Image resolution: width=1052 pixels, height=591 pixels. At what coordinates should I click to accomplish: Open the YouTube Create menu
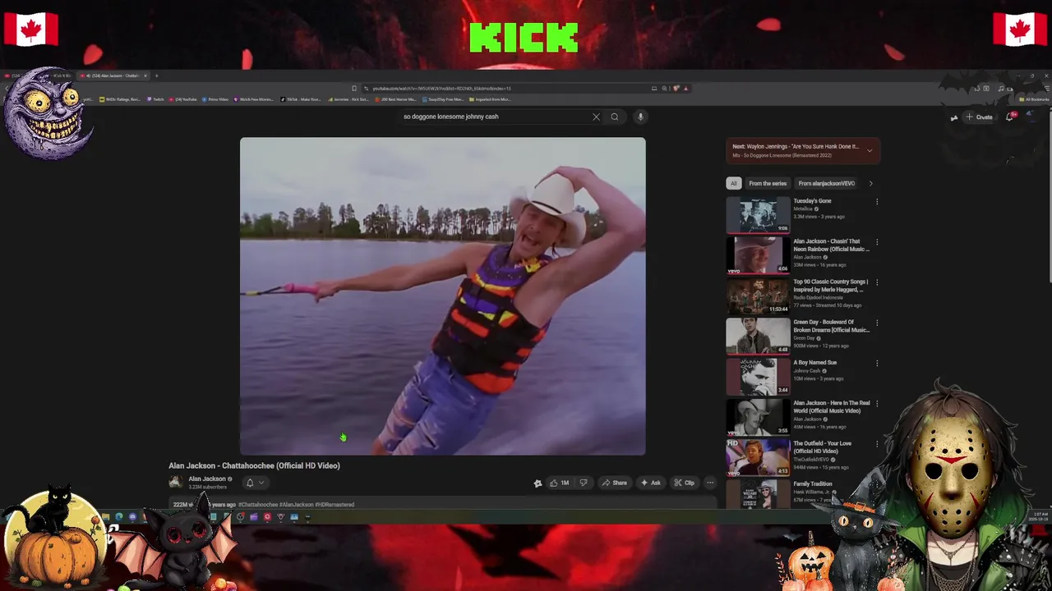(x=979, y=117)
